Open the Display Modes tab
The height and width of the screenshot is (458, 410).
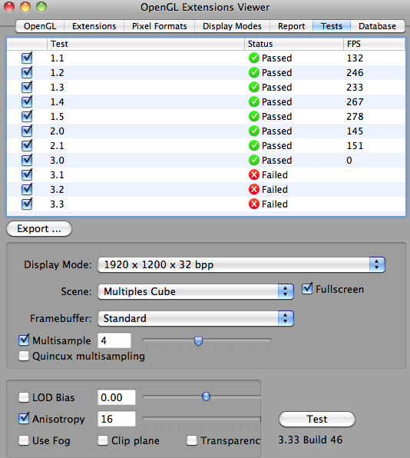pos(232,26)
